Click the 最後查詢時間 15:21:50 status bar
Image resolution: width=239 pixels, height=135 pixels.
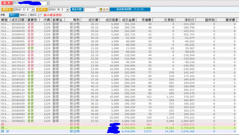pos(130,9)
